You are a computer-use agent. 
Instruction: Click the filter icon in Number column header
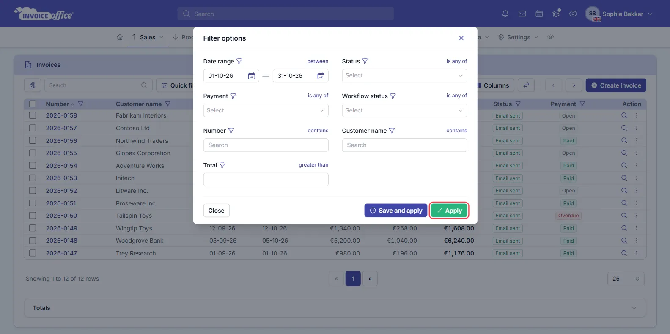(81, 104)
